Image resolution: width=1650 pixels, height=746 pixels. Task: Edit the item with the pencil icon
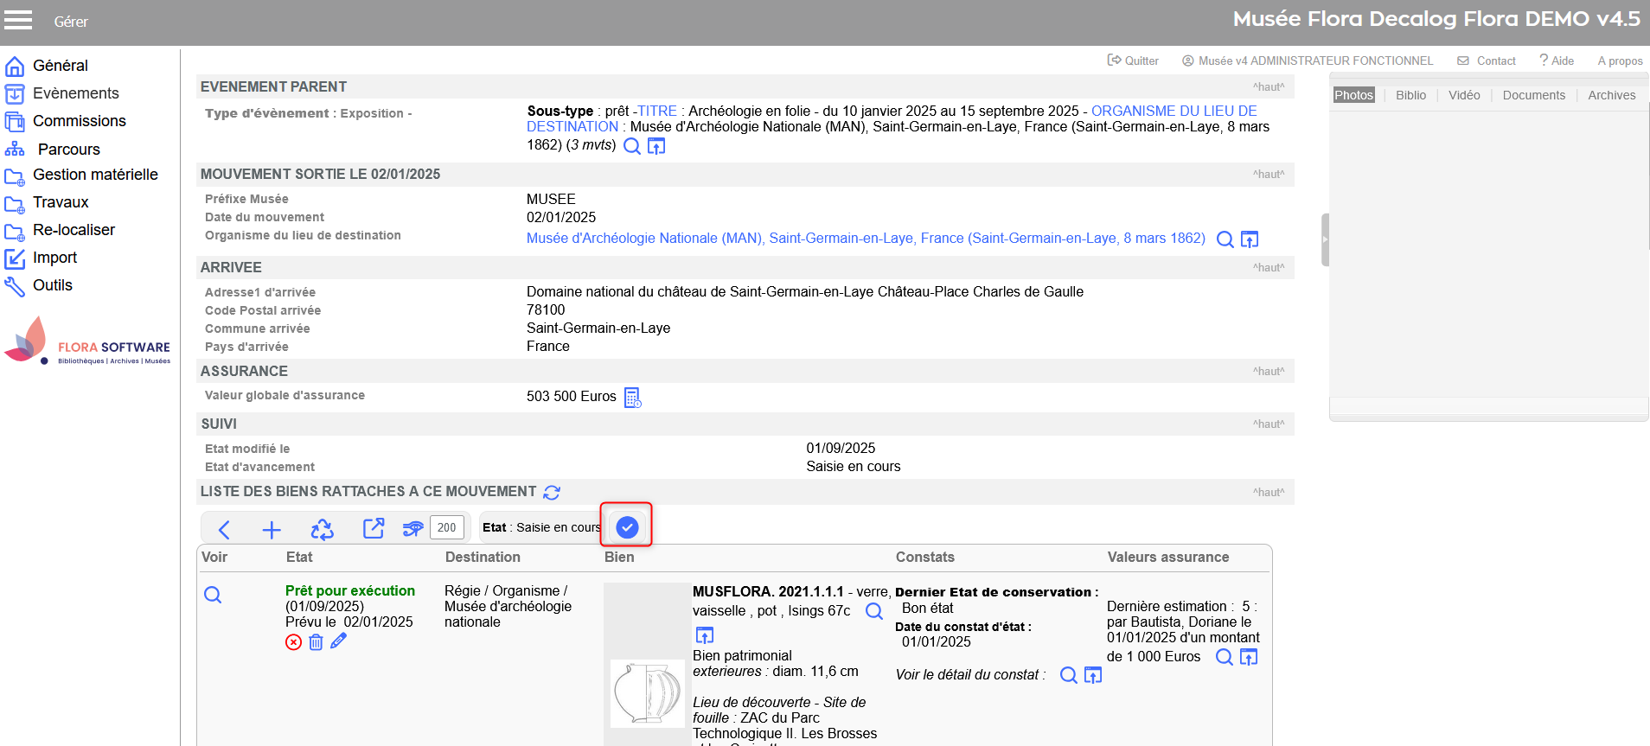pos(338,641)
